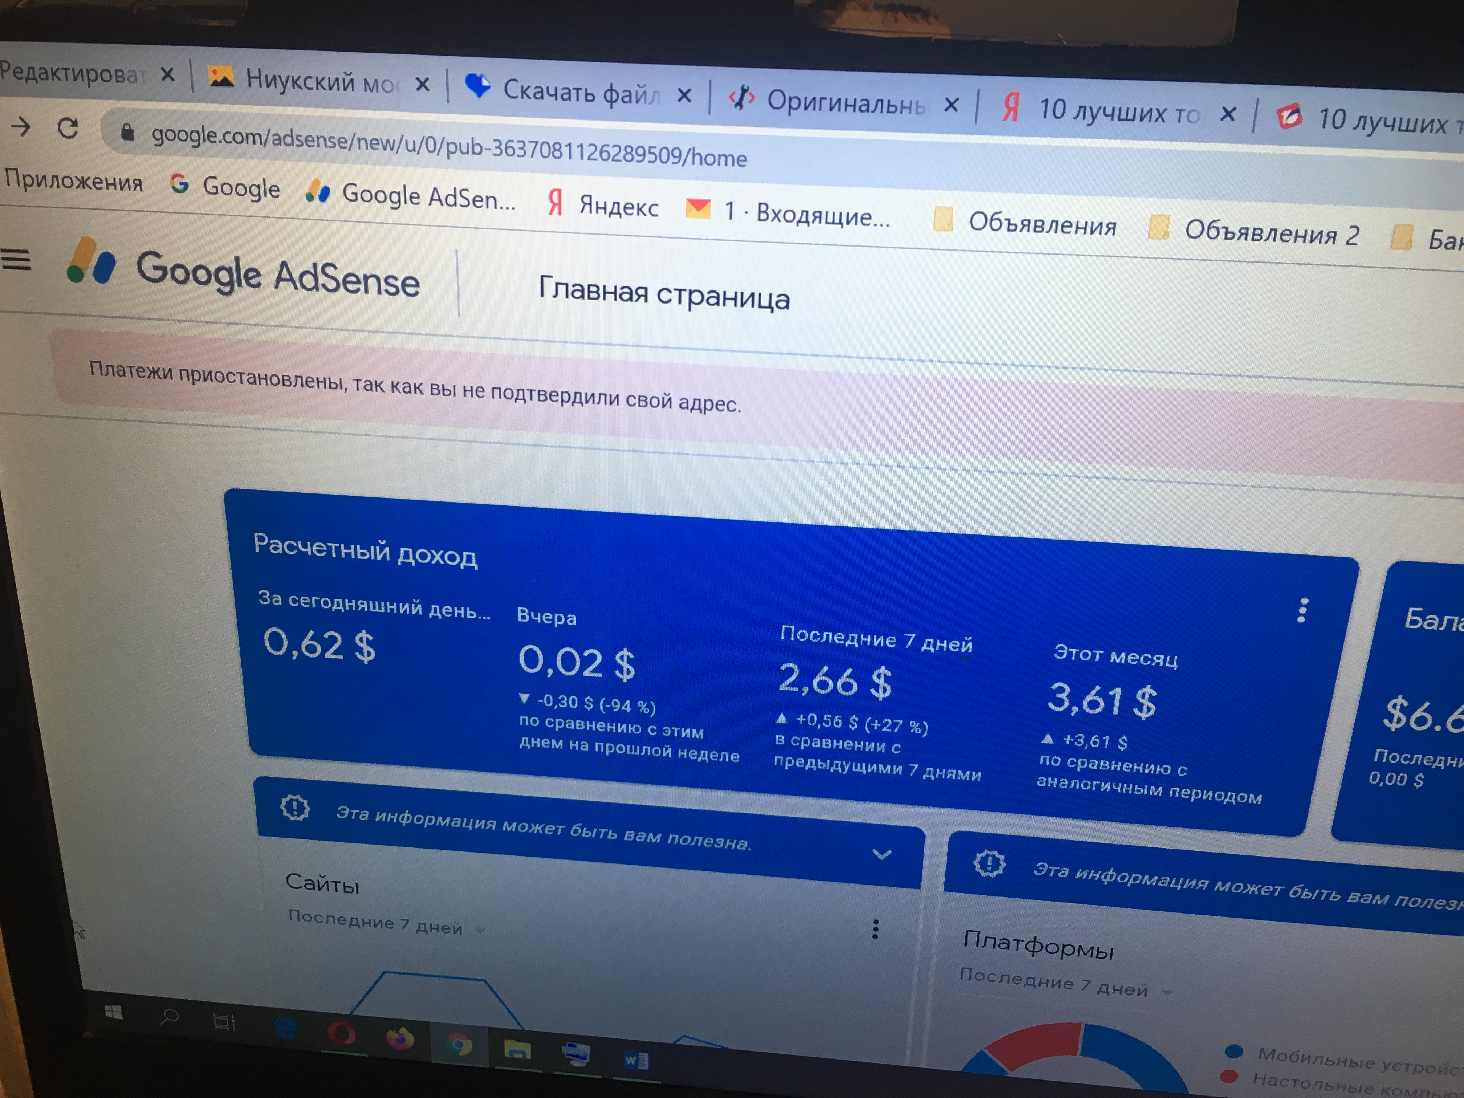Click the Платформы card heading
Viewport: 1464px width, 1098px height.
coord(1039,945)
